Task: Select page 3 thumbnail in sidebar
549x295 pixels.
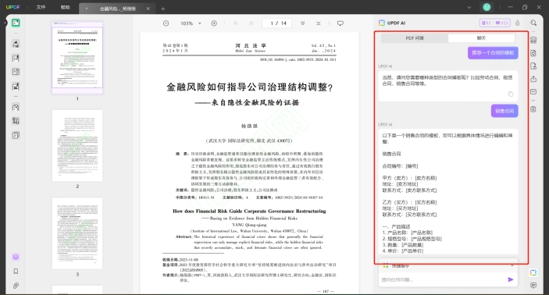Action: tap(77, 233)
